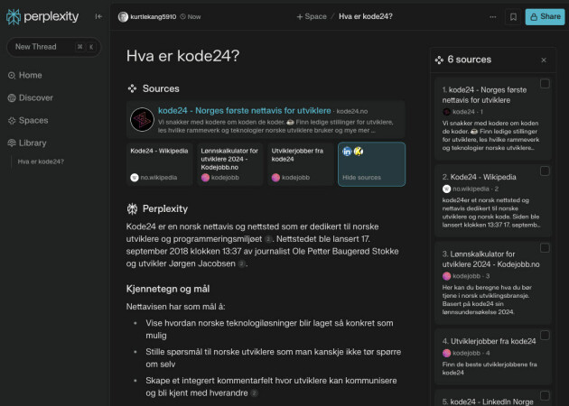This screenshot has height=406, width=569.
Task: Collapse the sidebar with the arrow icon
Action: tap(98, 16)
